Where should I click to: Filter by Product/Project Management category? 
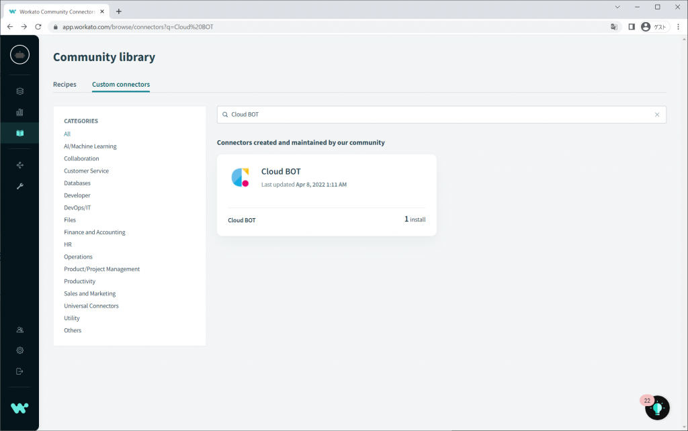pos(102,269)
